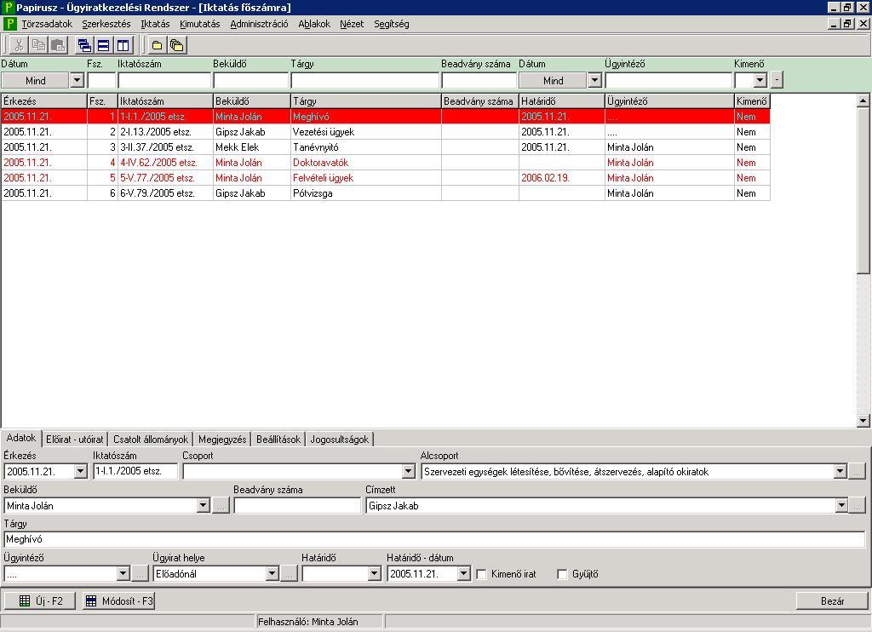Click into the Beküldő filter input

coord(251,81)
